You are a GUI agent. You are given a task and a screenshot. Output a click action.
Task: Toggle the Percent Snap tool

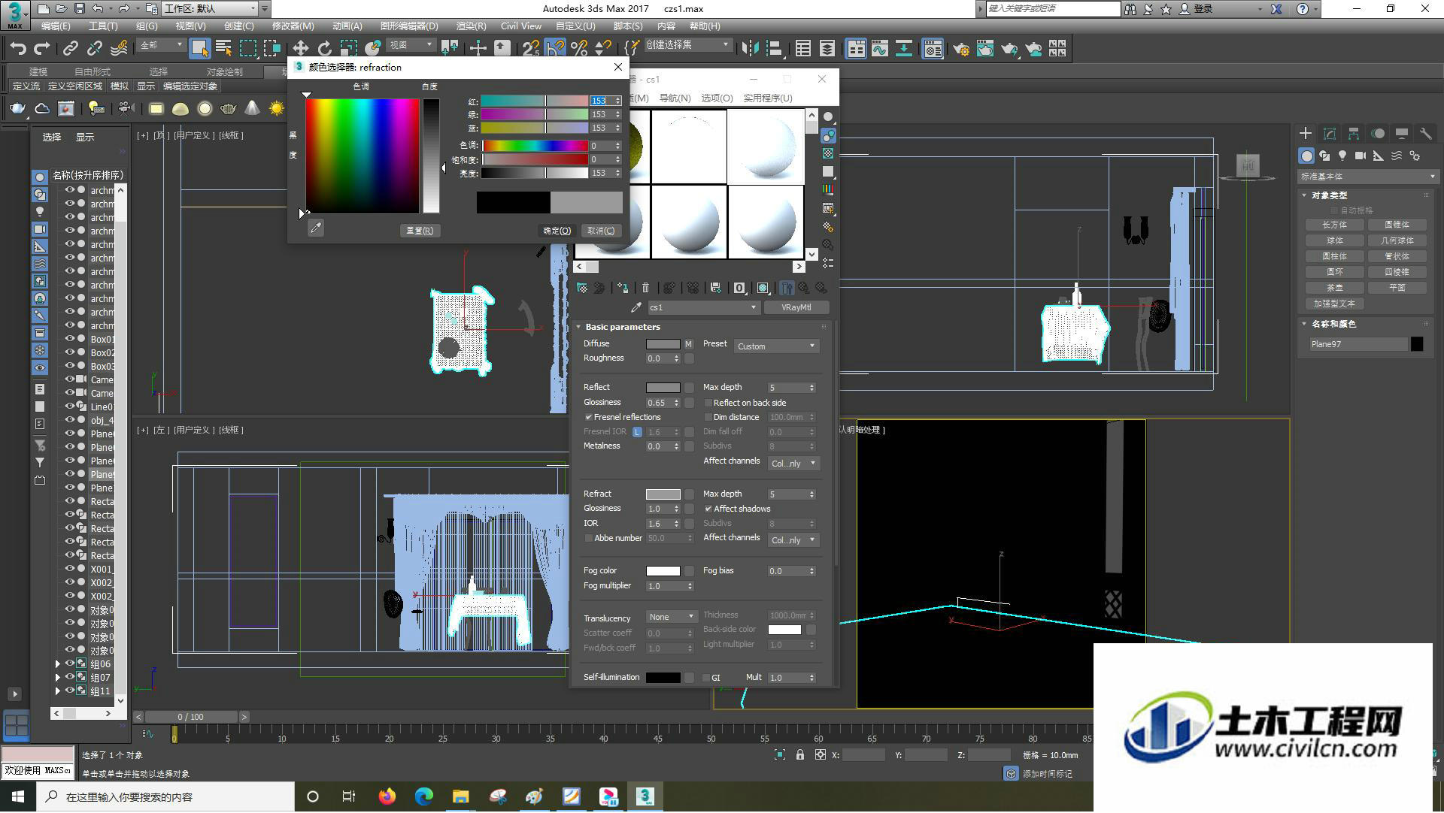pos(579,49)
